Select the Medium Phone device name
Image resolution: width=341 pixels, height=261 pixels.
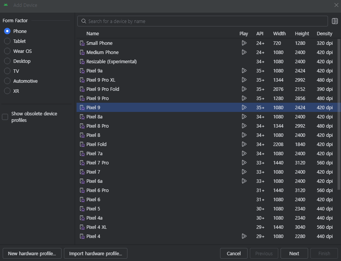coord(103,52)
